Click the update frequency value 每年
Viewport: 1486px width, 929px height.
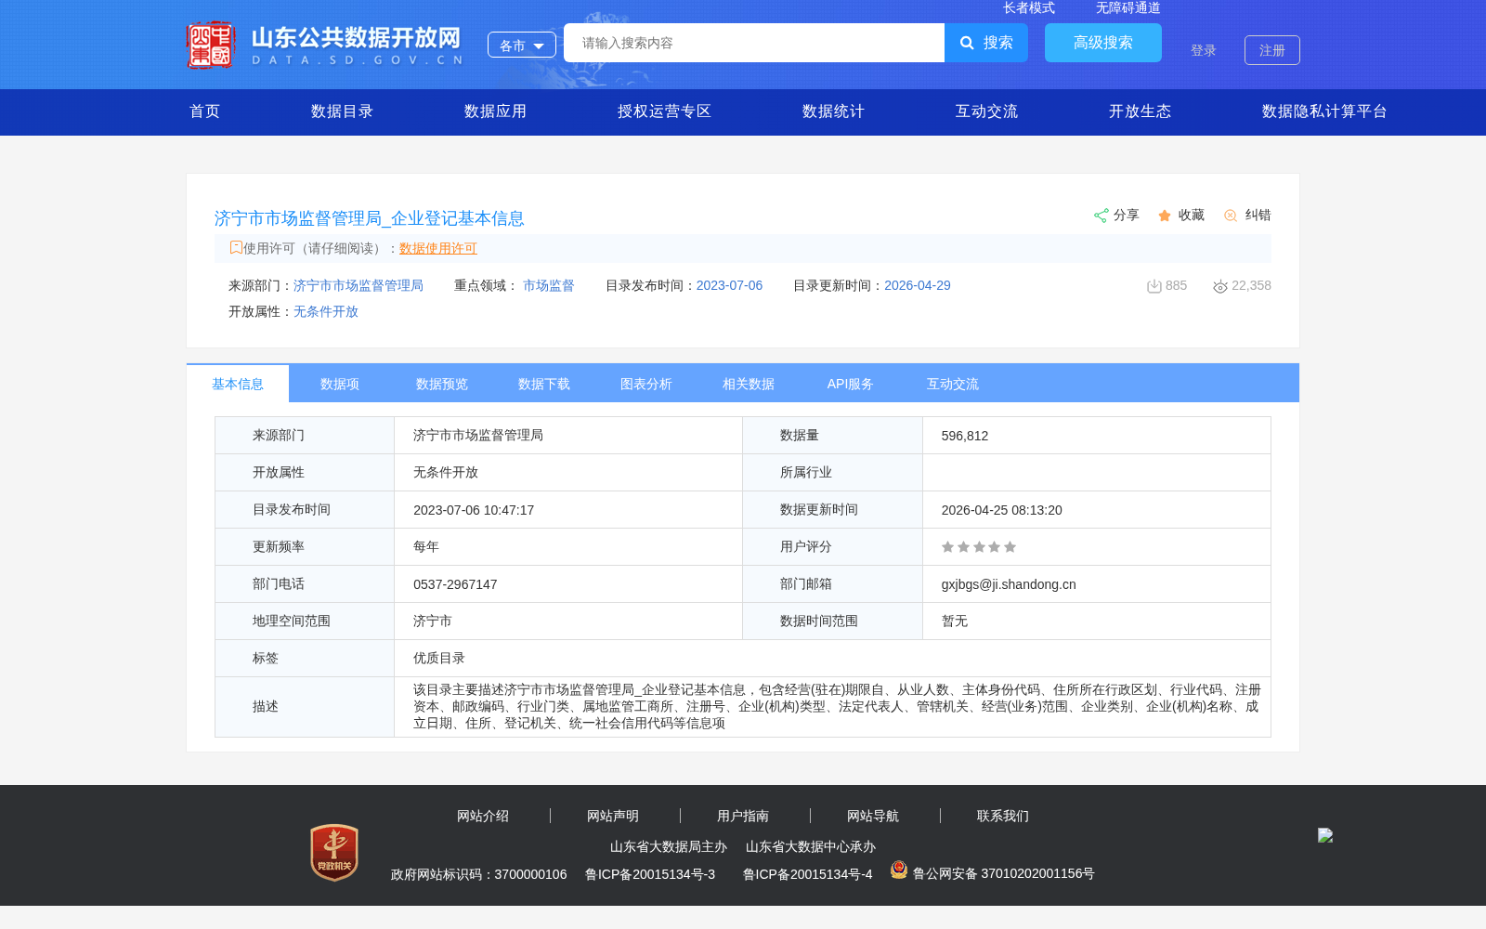pos(426,547)
